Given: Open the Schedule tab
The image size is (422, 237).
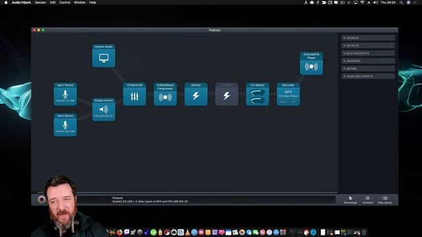Looking at the screenshot, I should coord(368,200).
